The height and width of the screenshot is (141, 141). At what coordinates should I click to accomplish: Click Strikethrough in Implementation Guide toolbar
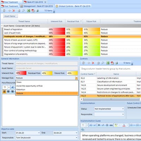pos(111,125)
